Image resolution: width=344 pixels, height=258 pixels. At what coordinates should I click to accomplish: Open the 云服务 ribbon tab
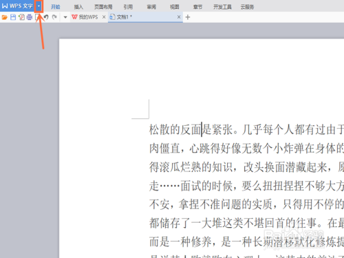pyautogui.click(x=247, y=7)
